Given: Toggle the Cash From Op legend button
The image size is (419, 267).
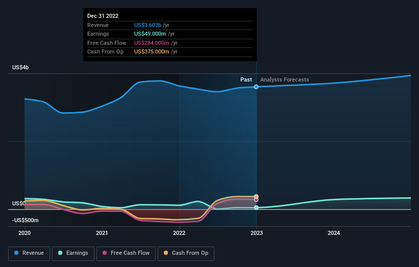Looking at the screenshot, I should click(x=186, y=253).
